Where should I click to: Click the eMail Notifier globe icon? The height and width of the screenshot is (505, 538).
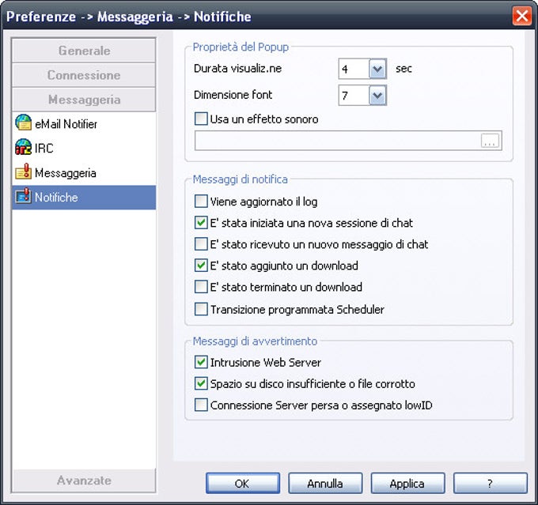click(23, 122)
